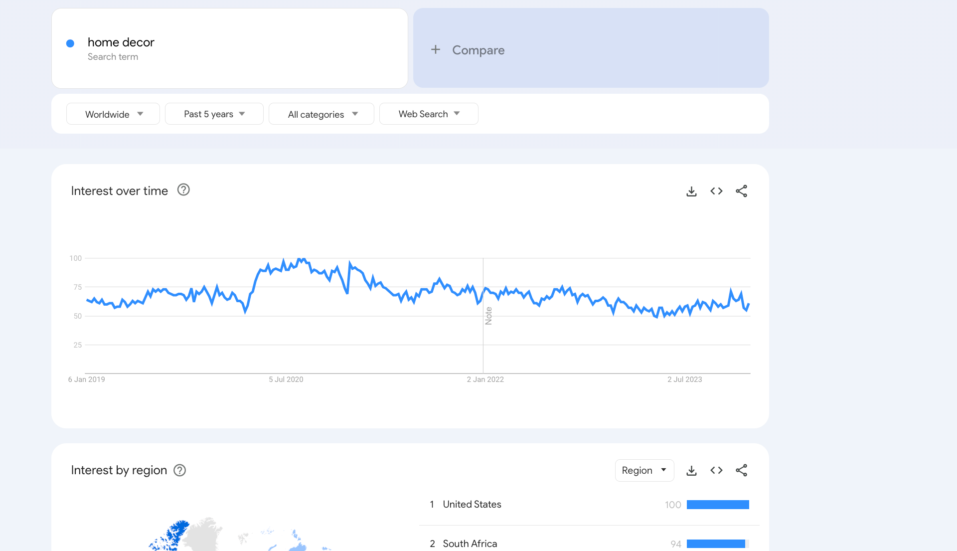Open help for Interest over time
Image resolution: width=957 pixels, height=551 pixels.
(x=183, y=190)
